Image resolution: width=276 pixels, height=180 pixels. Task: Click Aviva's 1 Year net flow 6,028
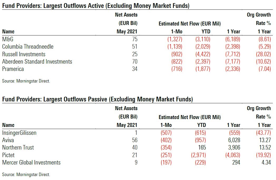tap(234, 140)
